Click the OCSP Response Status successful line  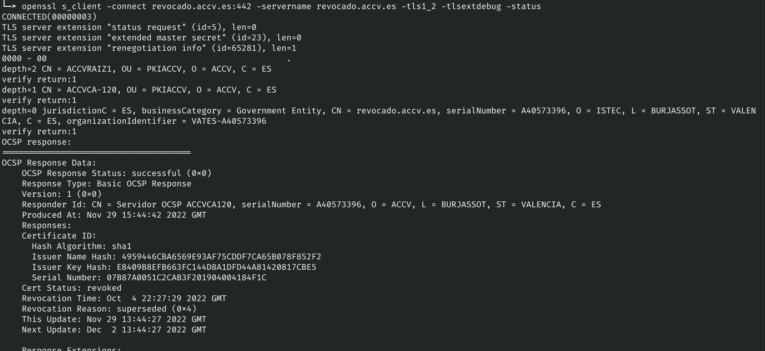pyautogui.click(x=117, y=173)
